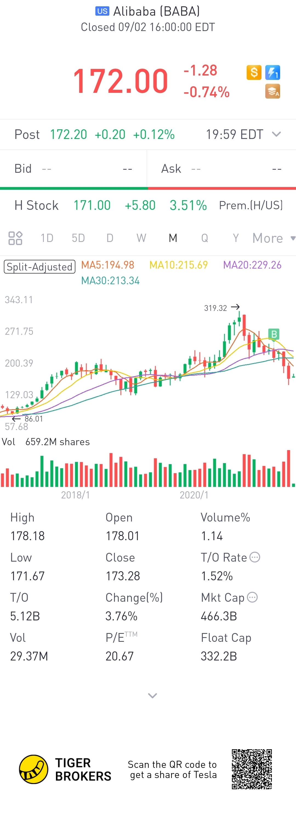Image resolution: width=296 pixels, height=828 pixels.
Task: Tap the Alibaba (BABA) title
Action: click(x=156, y=11)
